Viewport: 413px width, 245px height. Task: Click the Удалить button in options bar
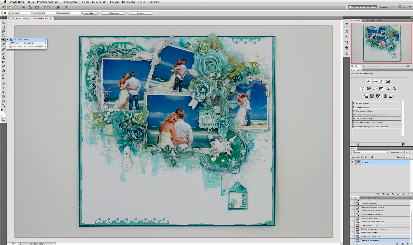click(141, 13)
